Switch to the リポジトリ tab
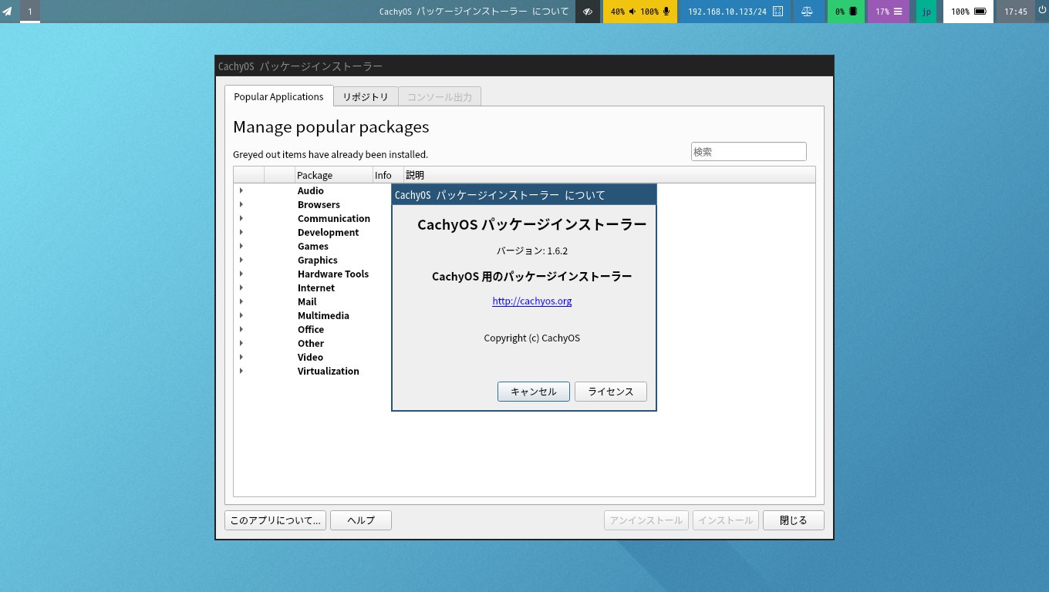Viewport: 1049px width, 592px height. coord(366,96)
